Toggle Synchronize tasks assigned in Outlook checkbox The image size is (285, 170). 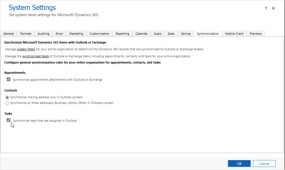pos(9,120)
